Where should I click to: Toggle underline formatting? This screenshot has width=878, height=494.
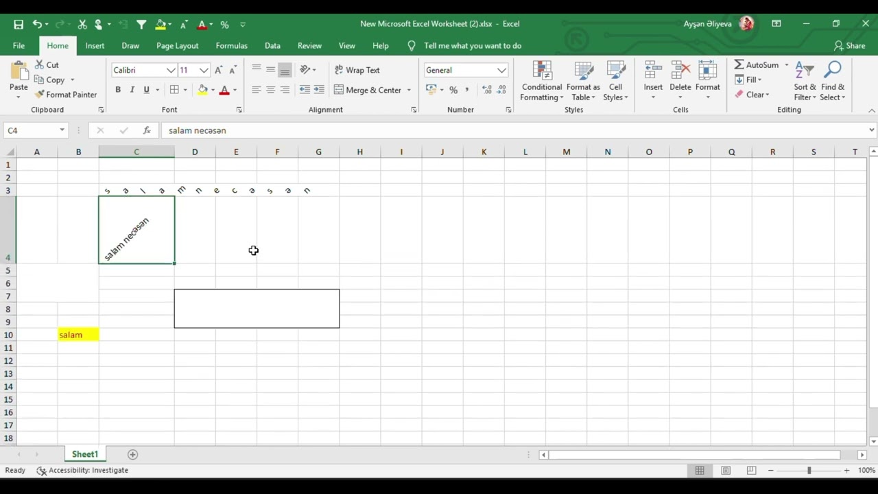[x=146, y=90]
